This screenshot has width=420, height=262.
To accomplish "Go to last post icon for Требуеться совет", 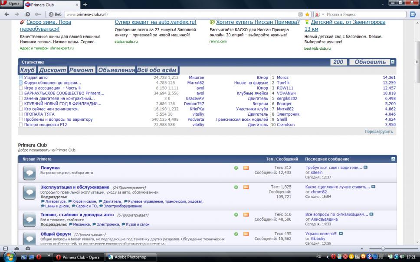I will point(366,167).
